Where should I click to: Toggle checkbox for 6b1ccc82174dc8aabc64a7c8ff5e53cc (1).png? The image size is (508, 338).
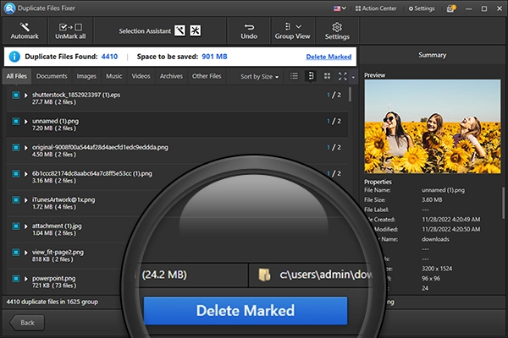coord(15,173)
